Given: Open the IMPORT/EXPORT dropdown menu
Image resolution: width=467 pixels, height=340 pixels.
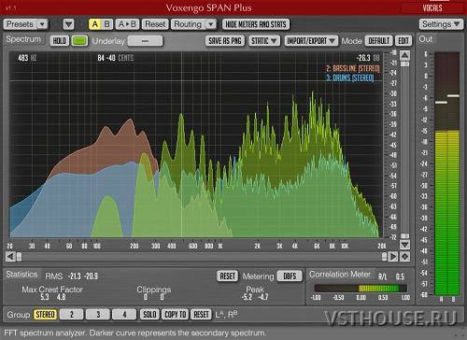Looking at the screenshot, I should pyautogui.click(x=311, y=41).
